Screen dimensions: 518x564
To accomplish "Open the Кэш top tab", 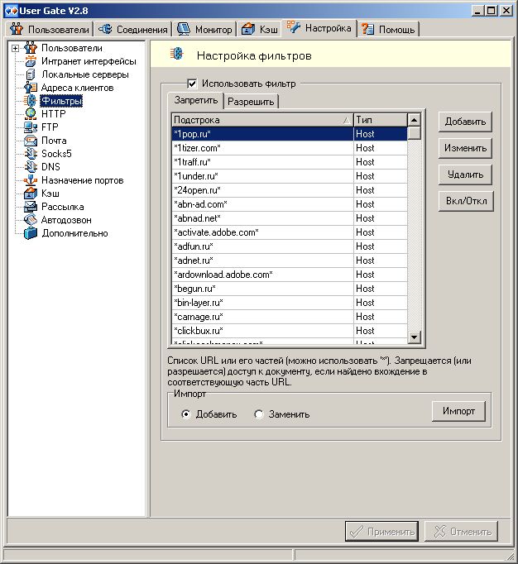I will (x=260, y=29).
